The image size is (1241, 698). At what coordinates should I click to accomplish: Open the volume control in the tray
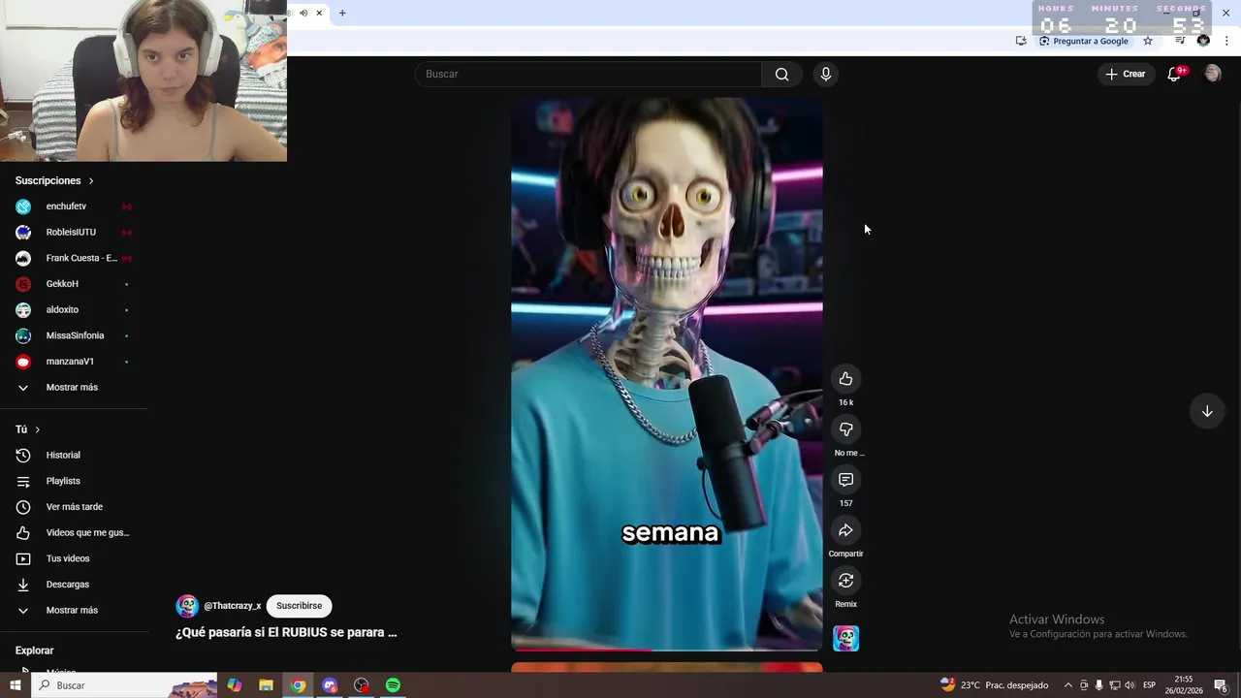coord(1130,685)
